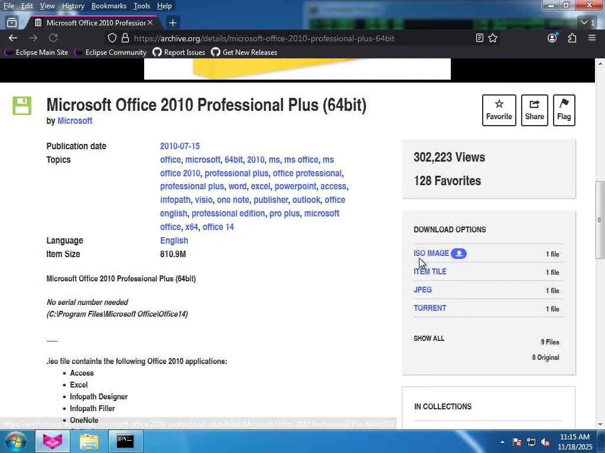
Task: Open the command prompt taskbar icon
Action: 125,441
